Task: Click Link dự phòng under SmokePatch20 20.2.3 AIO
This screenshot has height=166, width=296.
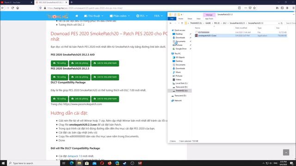Action: 80,63
